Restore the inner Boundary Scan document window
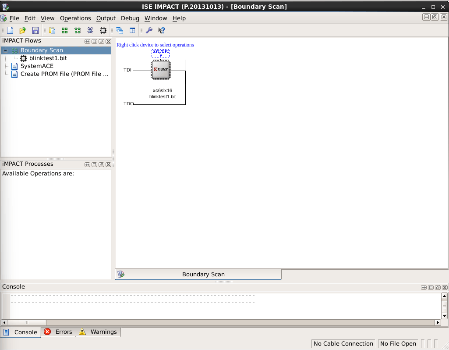449x350 pixels. click(435, 17)
